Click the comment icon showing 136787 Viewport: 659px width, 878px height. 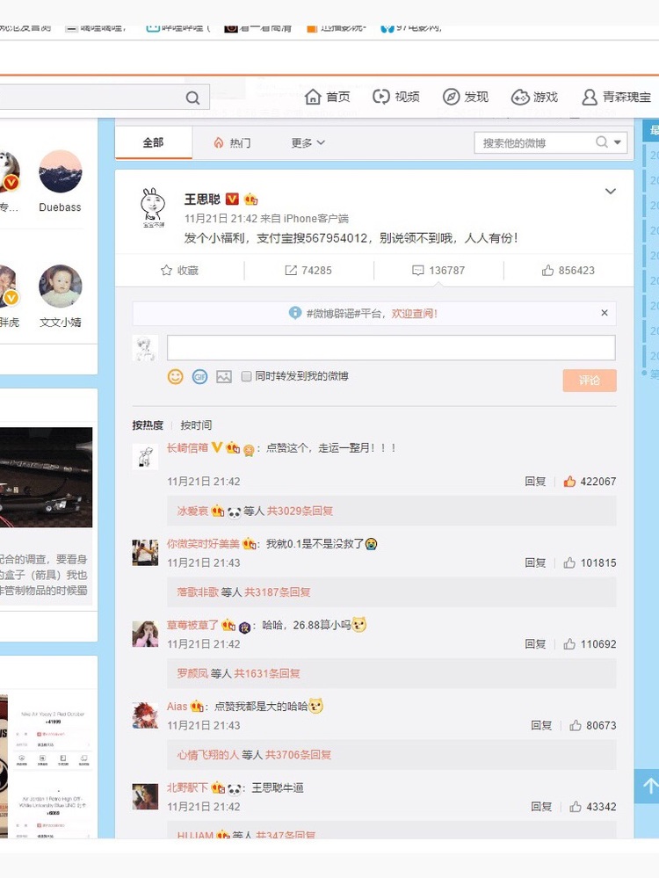point(417,271)
